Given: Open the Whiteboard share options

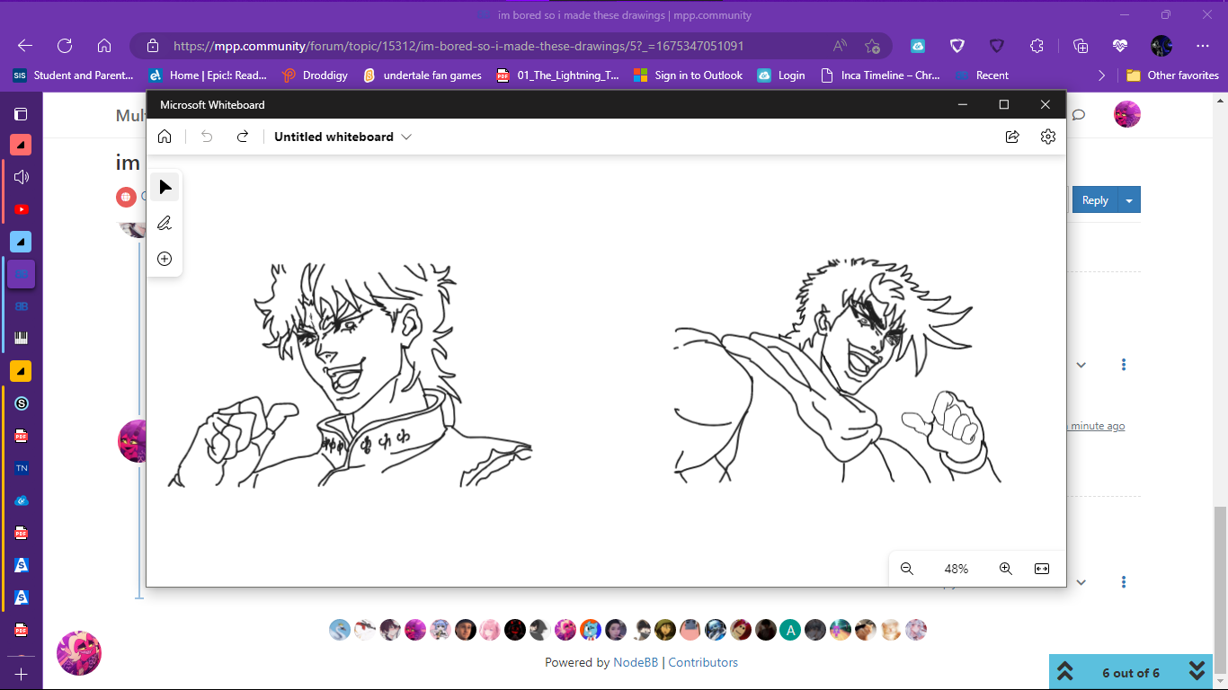Looking at the screenshot, I should pyautogui.click(x=1012, y=137).
